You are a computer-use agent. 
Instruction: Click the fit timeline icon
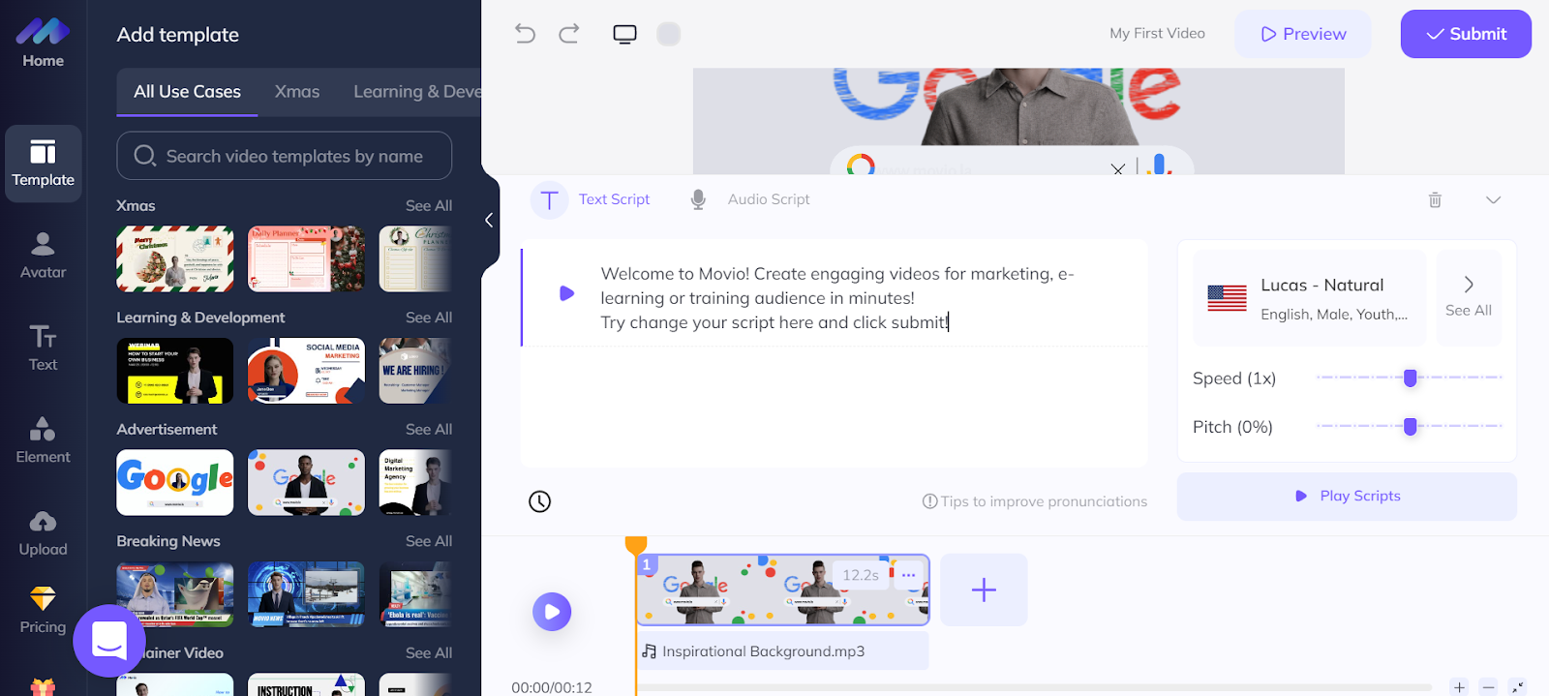click(x=1517, y=686)
